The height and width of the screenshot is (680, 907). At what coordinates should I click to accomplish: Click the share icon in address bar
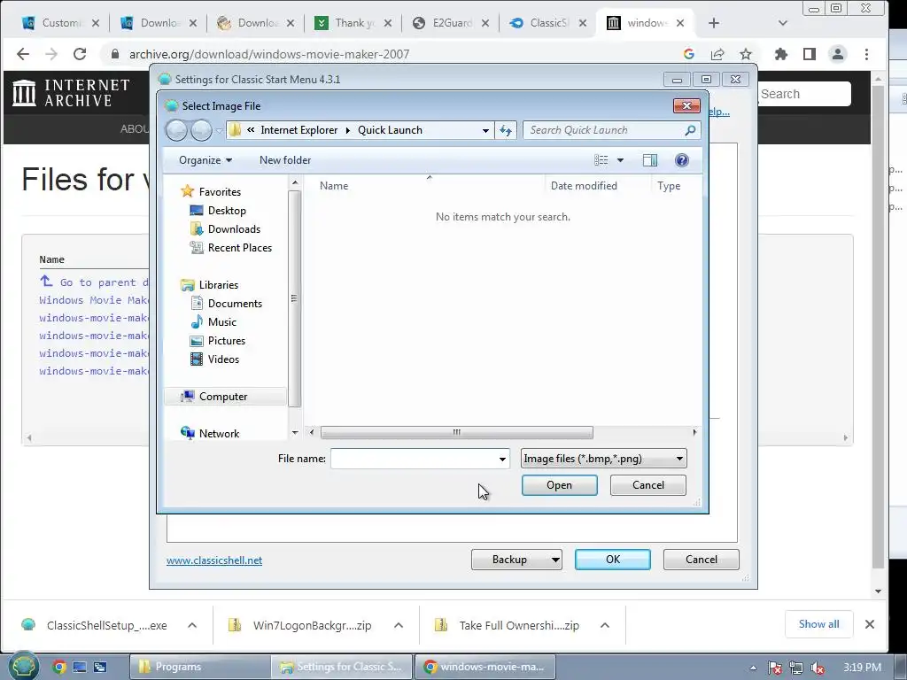pos(717,54)
